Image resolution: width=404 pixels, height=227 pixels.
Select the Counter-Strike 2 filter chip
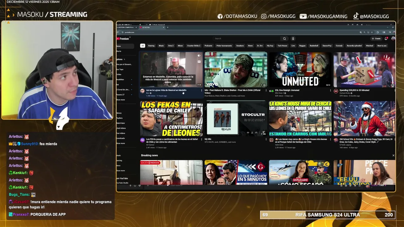194,46
